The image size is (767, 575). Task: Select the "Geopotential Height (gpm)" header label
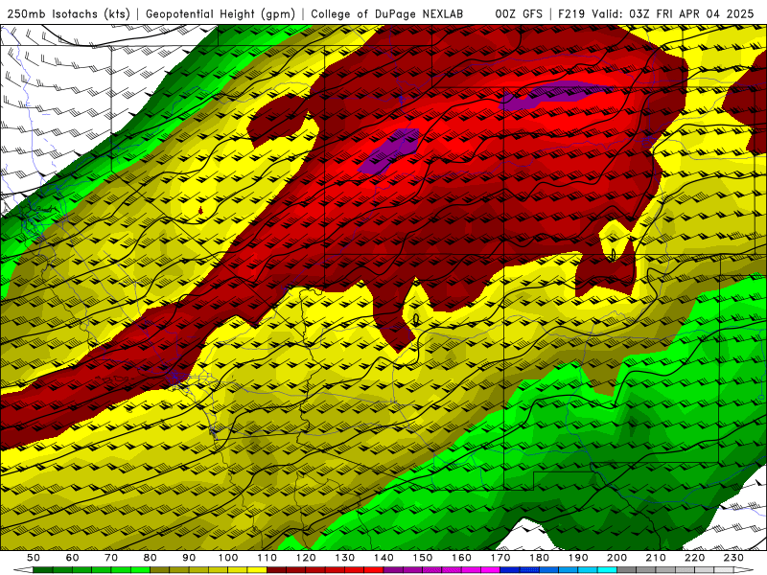click(221, 13)
